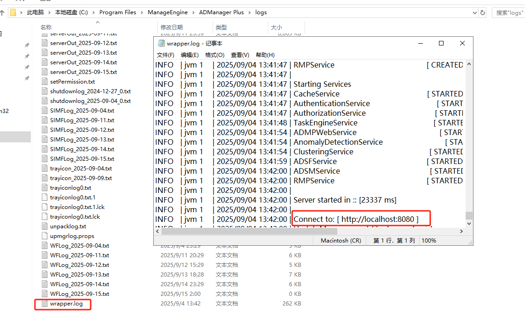Click the refresh icon beside address bar
Screen dimensions: 525x311
(x=482, y=12)
